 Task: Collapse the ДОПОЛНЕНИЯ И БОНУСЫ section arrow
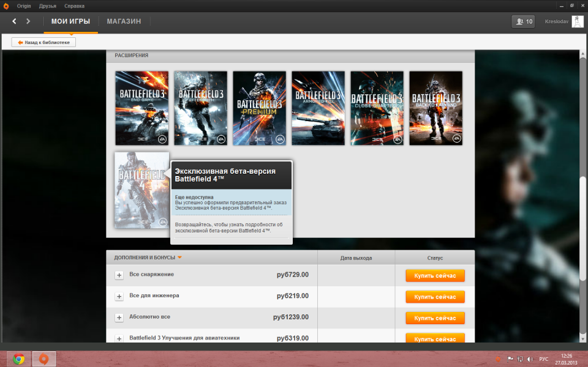click(179, 258)
